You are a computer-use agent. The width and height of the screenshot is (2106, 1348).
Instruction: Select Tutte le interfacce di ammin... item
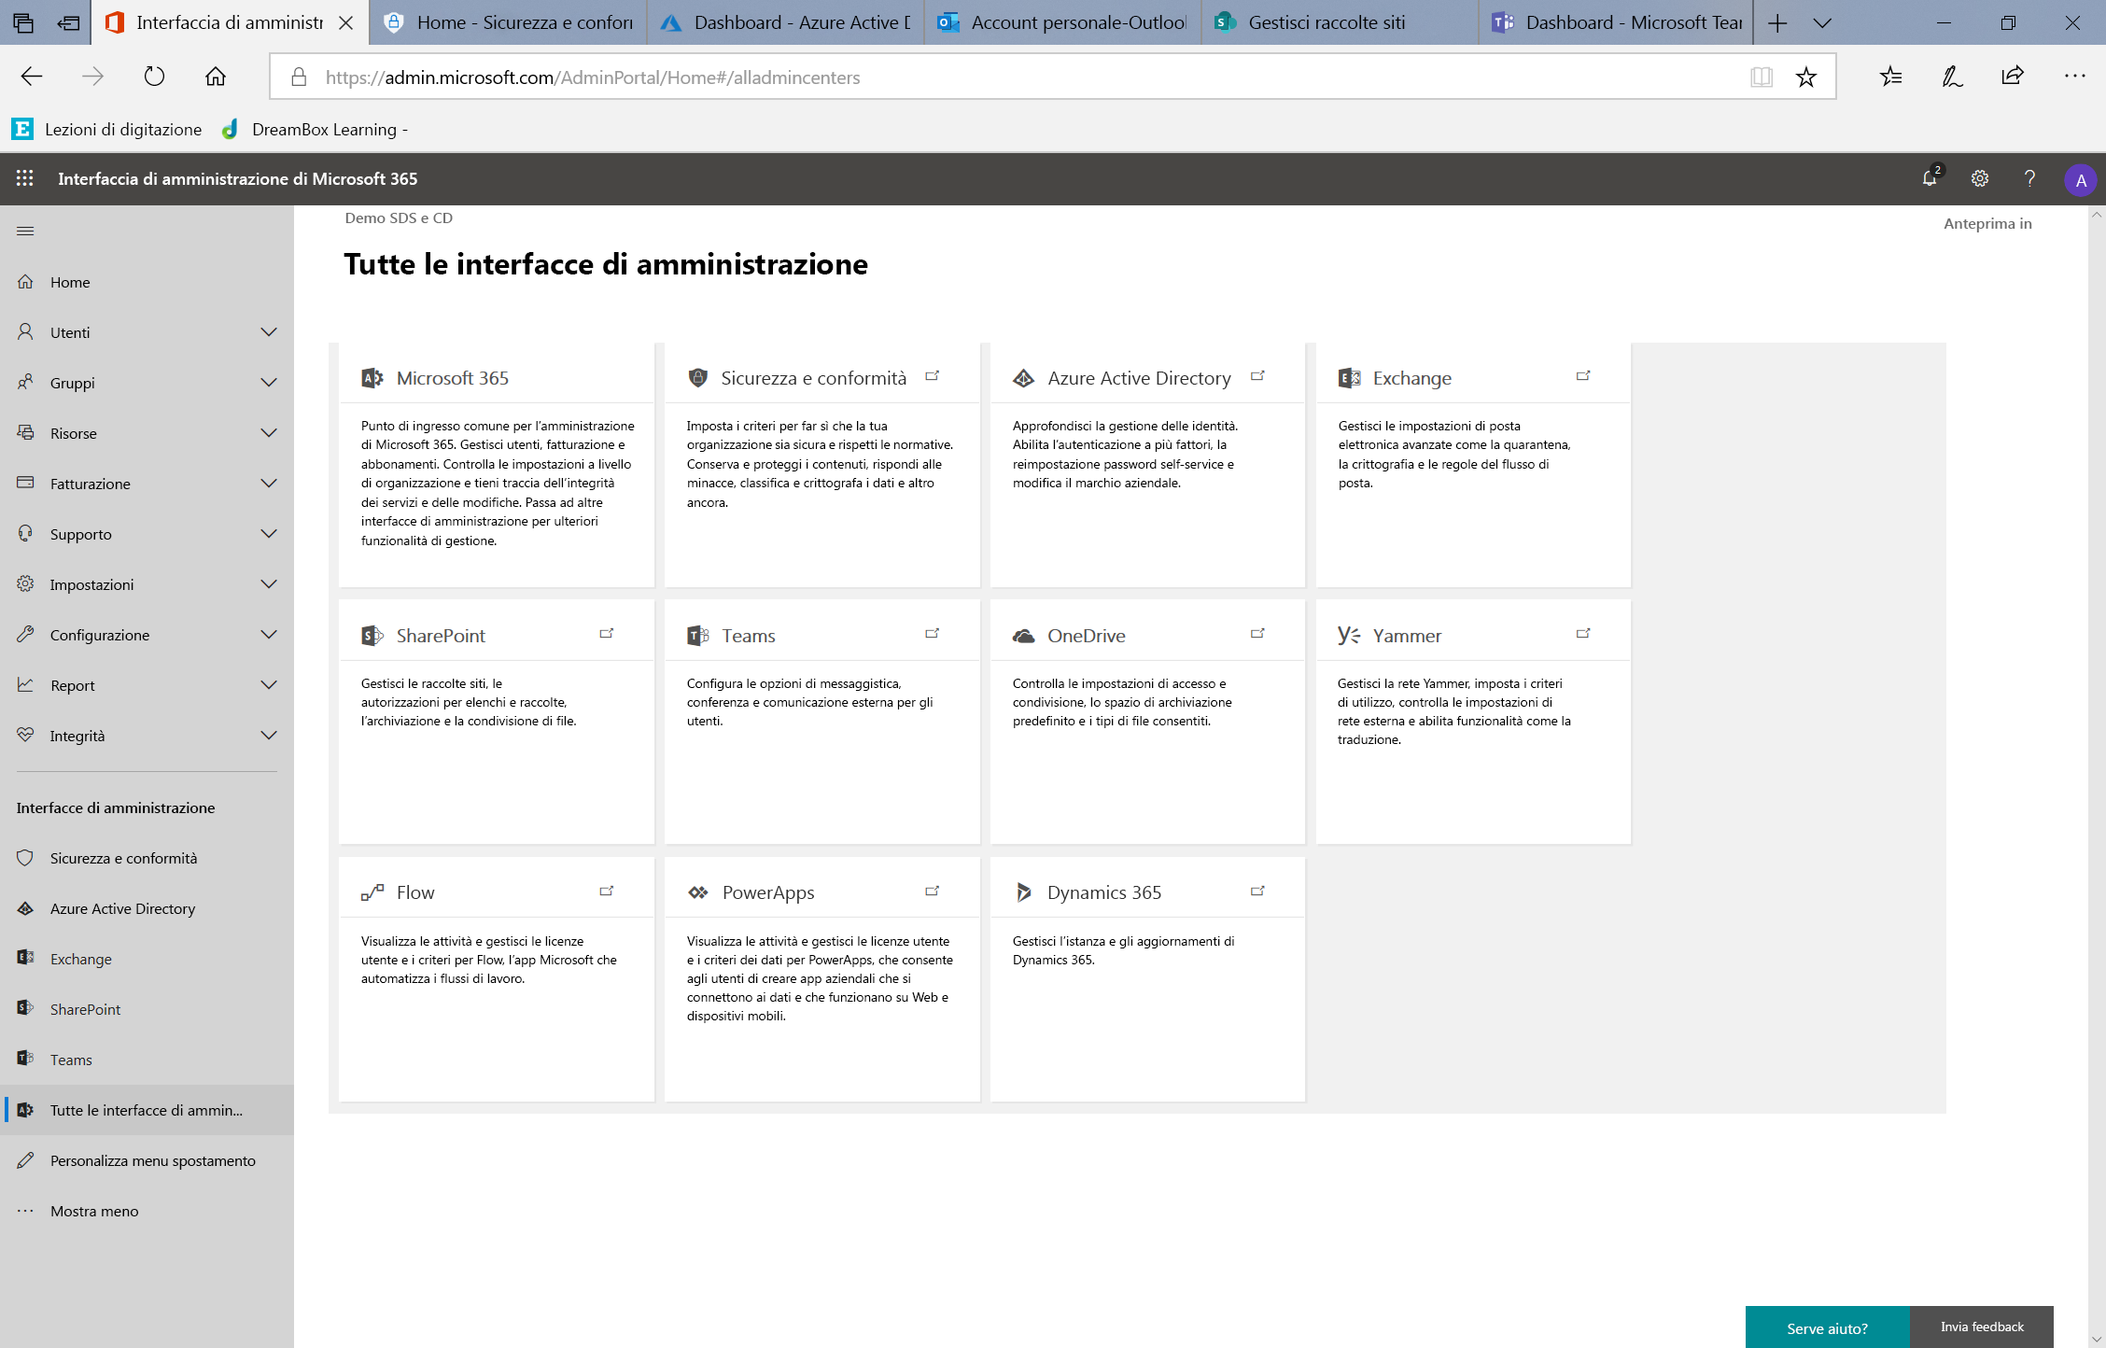pos(147,1110)
